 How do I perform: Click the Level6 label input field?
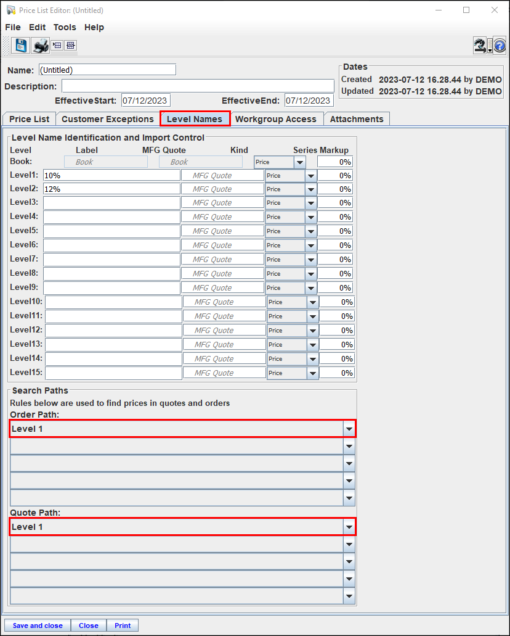[x=112, y=246]
